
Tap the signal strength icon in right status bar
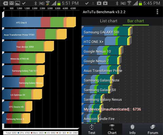tap(135, 3)
